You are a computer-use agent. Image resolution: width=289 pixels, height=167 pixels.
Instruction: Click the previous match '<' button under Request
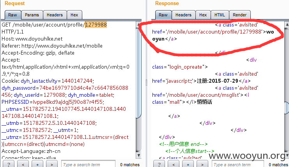(x=23, y=164)
